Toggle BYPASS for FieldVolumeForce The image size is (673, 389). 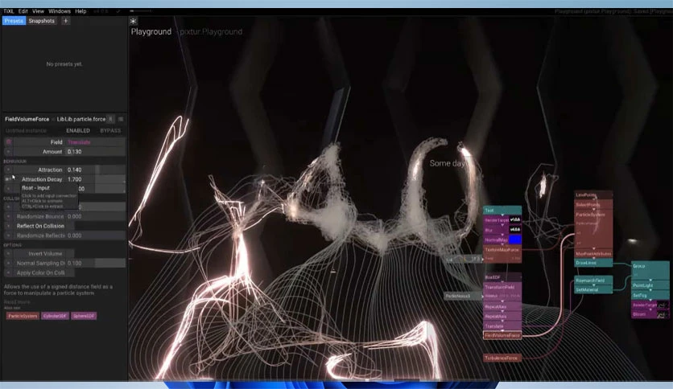pyautogui.click(x=110, y=131)
